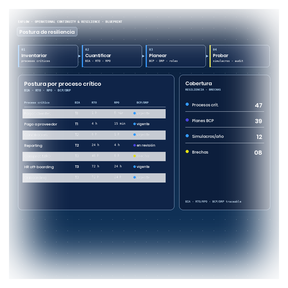
Task: Click 'Planes BCP' label
Action: point(203,121)
